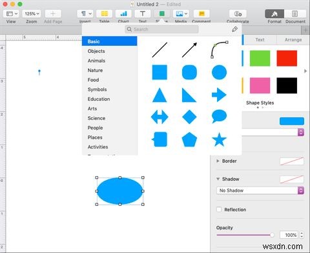Select the Basic shapes category
Image resolution: width=310 pixels, height=253 pixels.
pyautogui.click(x=109, y=41)
